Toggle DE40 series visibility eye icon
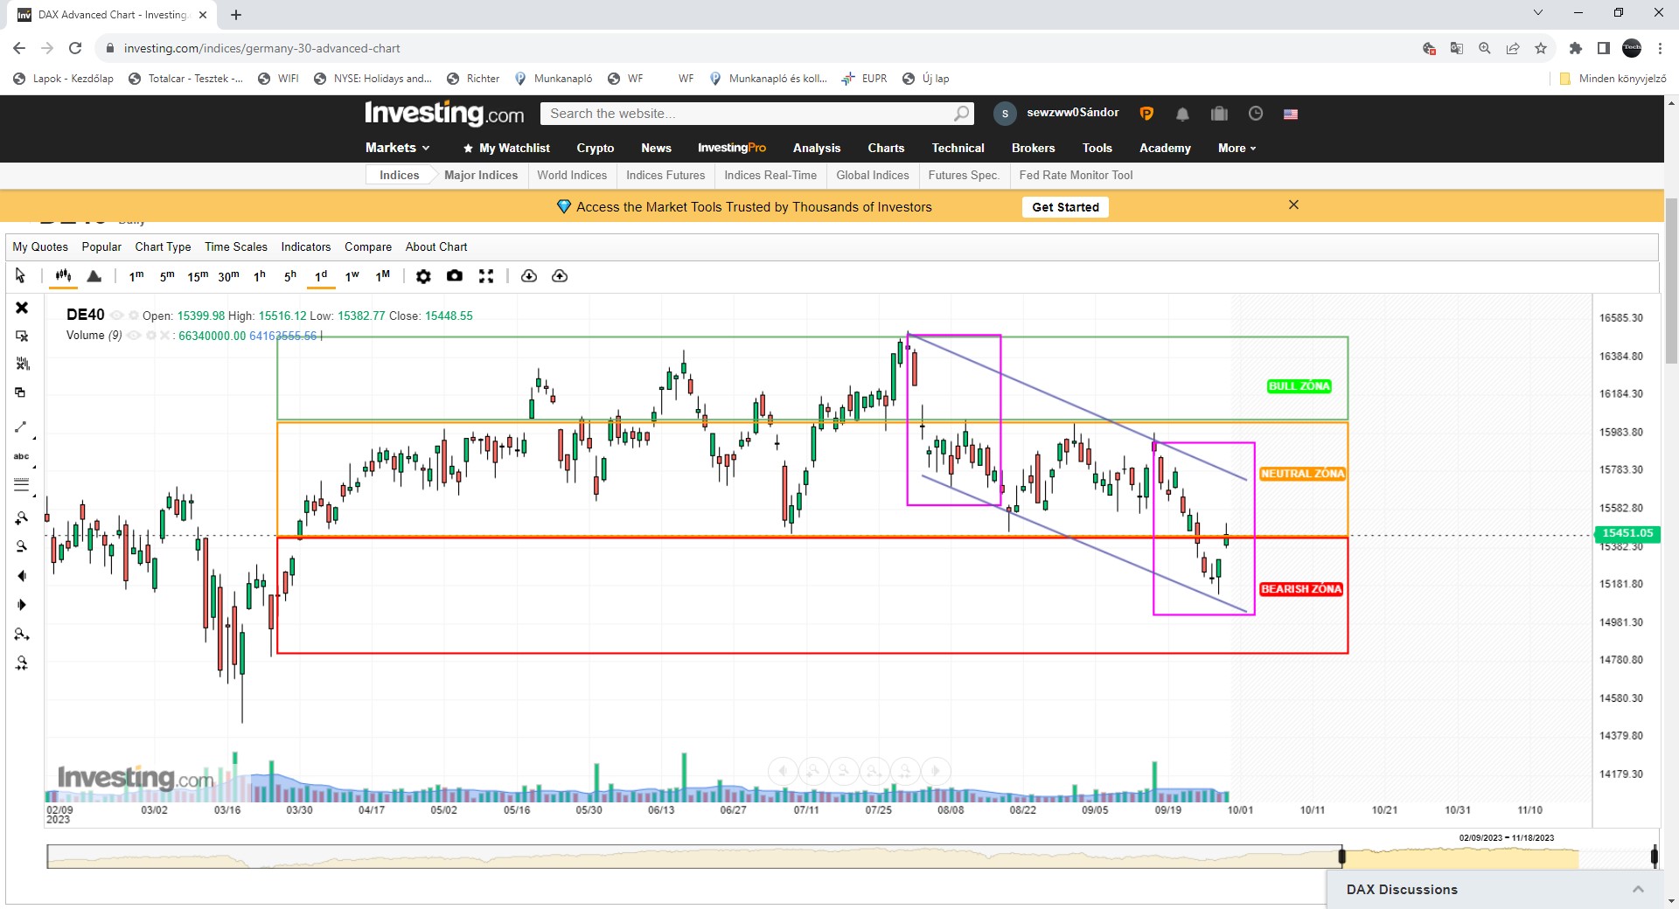Screen dimensions: 1679x909 pyautogui.click(x=116, y=316)
